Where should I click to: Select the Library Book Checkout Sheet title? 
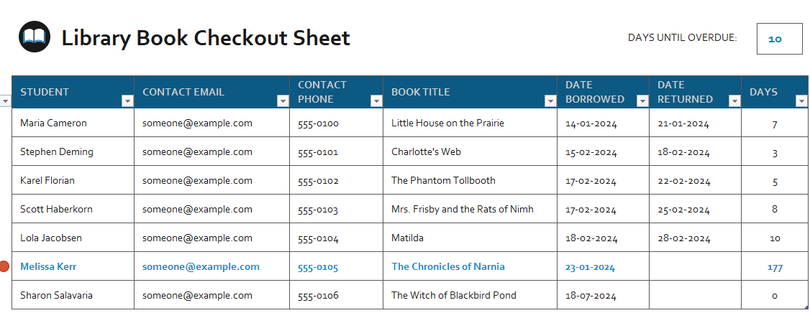click(206, 37)
